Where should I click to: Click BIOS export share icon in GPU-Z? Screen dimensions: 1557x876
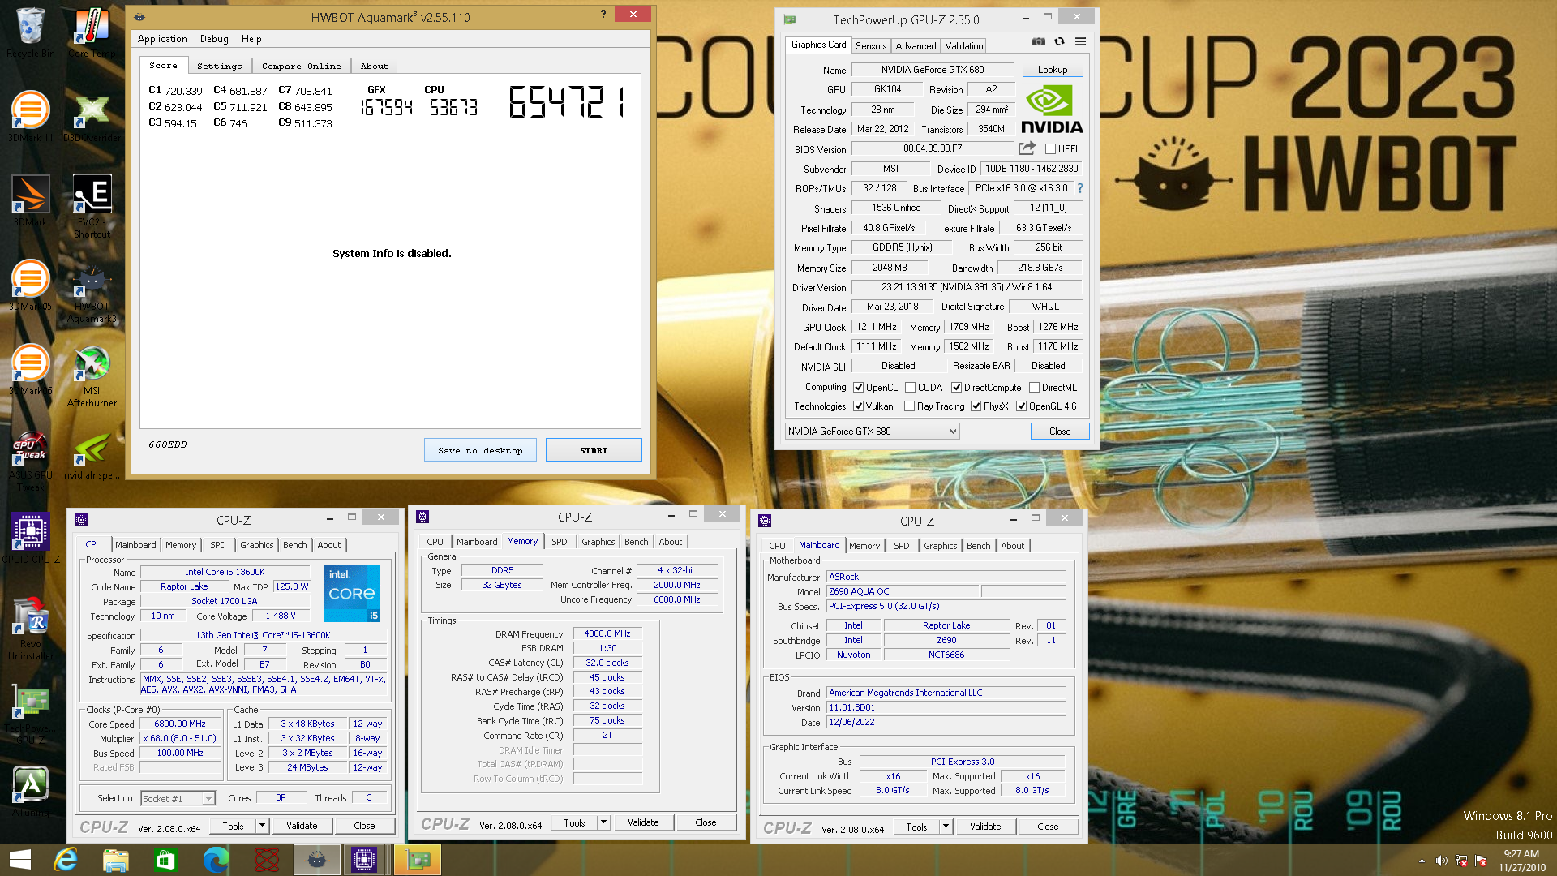[x=1027, y=148]
